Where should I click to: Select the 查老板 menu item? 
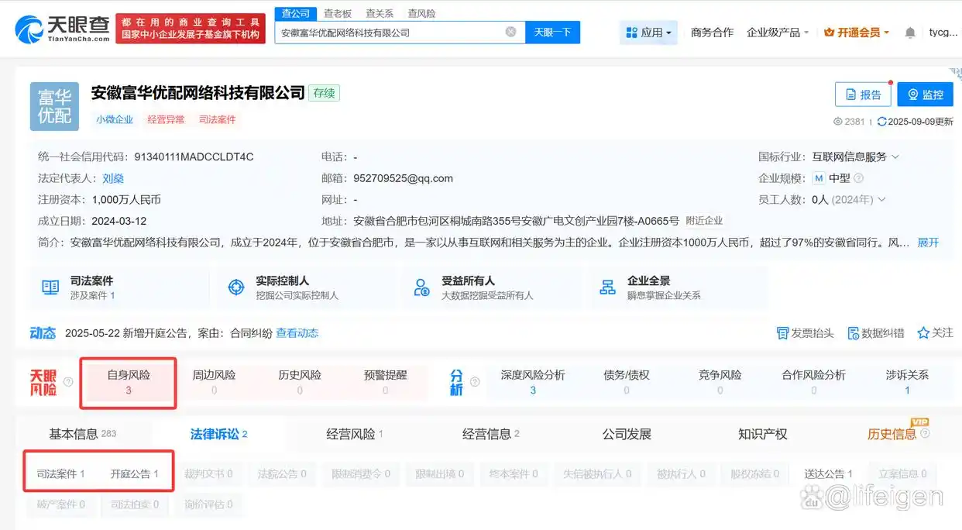(339, 13)
